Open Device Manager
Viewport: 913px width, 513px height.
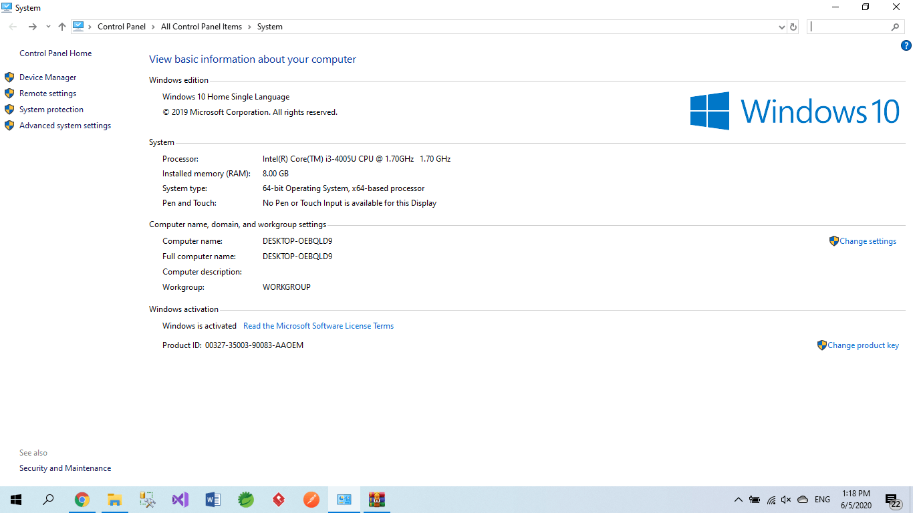48,77
